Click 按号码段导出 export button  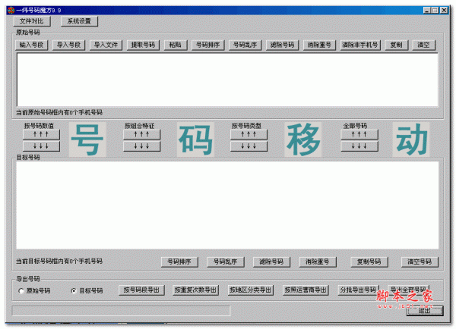(141, 290)
